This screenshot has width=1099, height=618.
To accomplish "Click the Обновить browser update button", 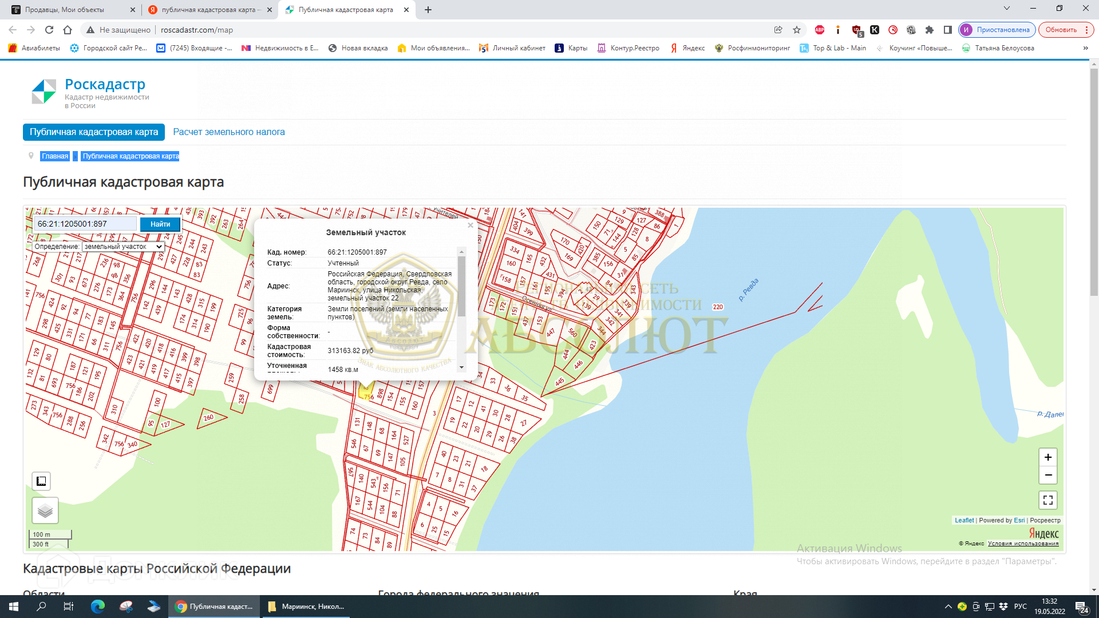I will tap(1061, 30).
